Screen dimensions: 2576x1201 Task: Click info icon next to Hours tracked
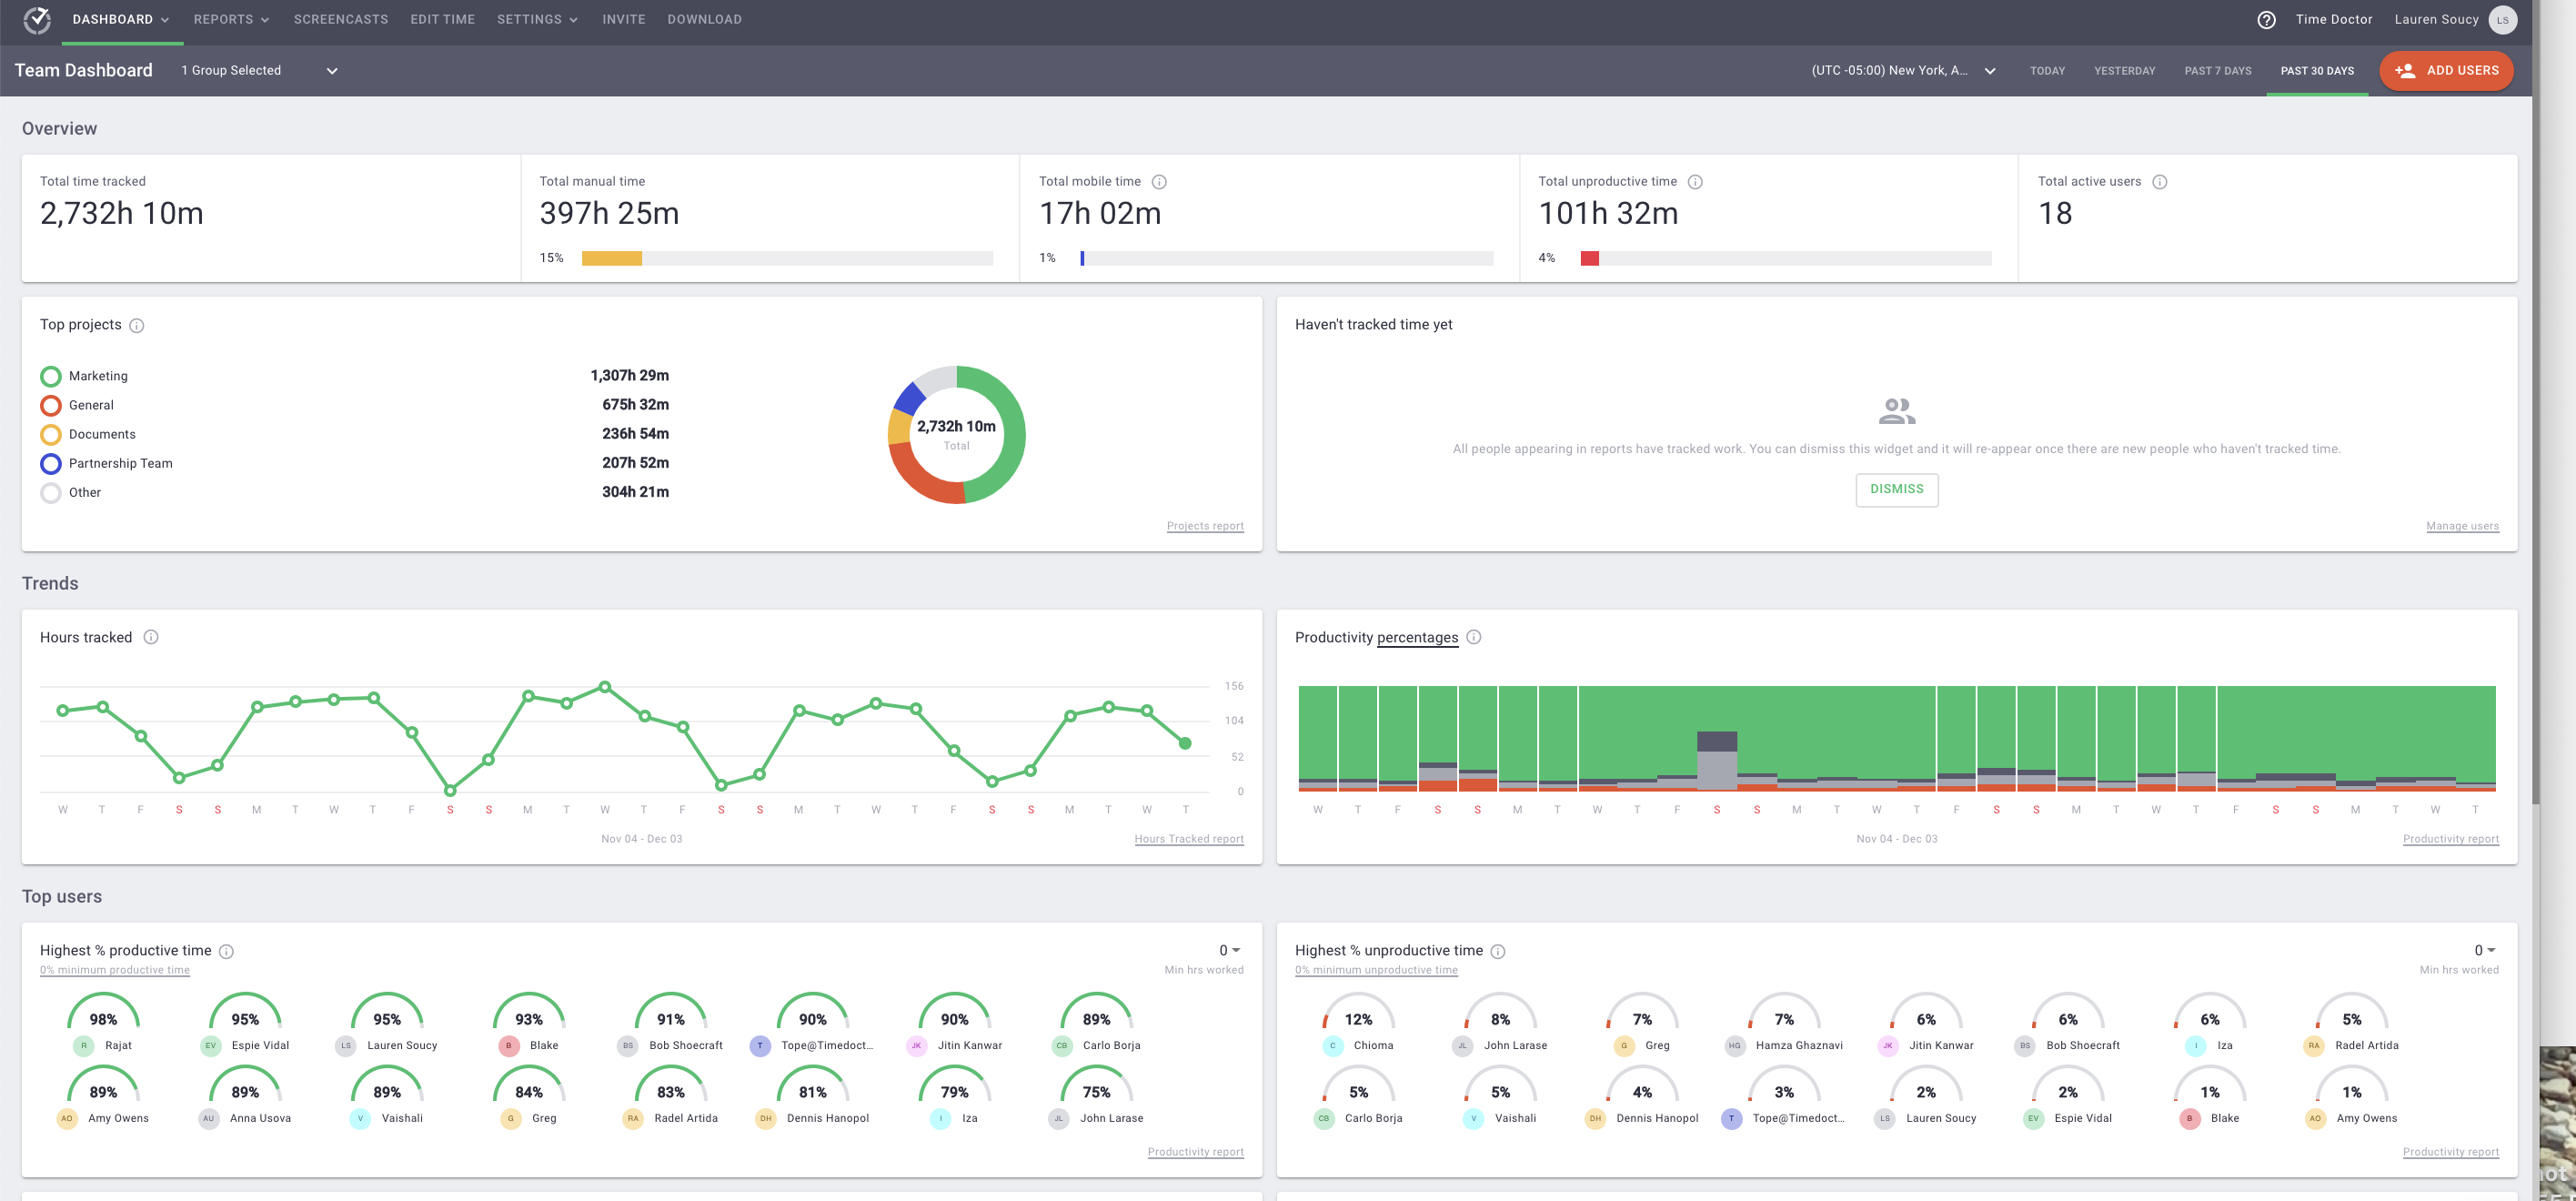tap(151, 637)
